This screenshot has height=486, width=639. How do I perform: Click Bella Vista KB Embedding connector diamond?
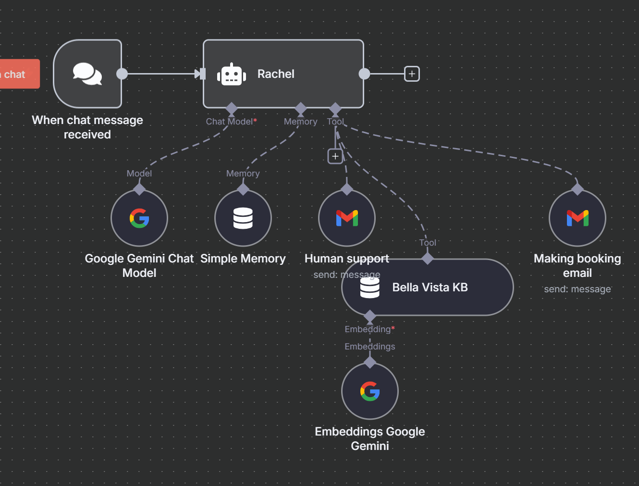370,316
